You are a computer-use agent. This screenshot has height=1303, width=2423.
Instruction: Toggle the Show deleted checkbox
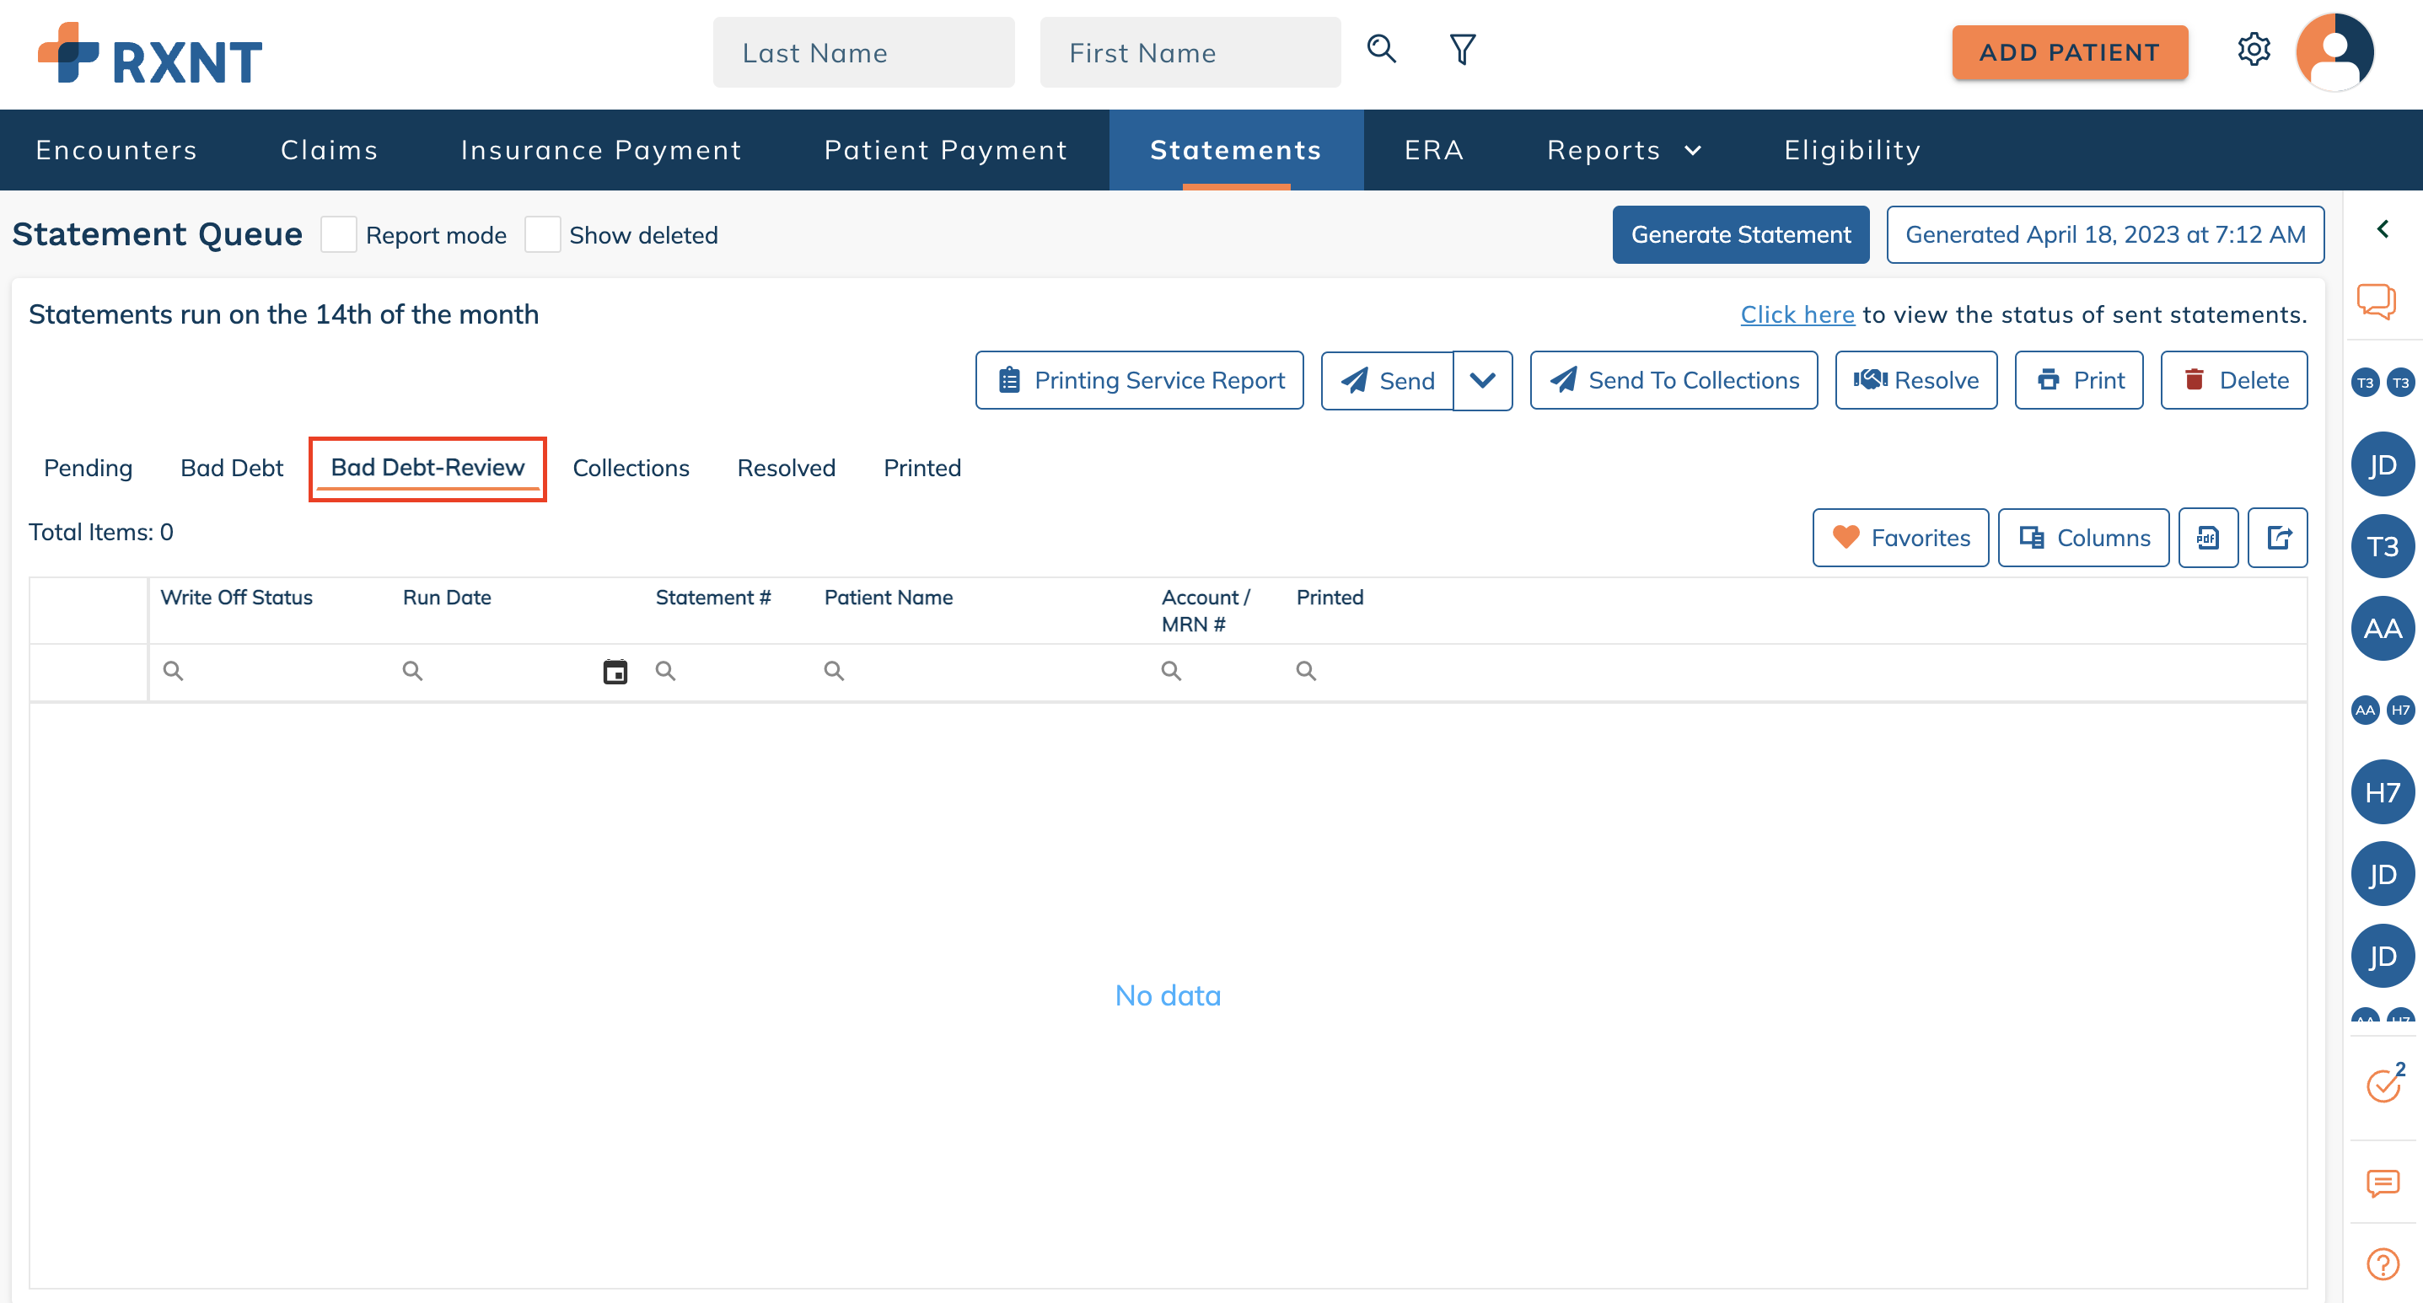[x=543, y=235]
